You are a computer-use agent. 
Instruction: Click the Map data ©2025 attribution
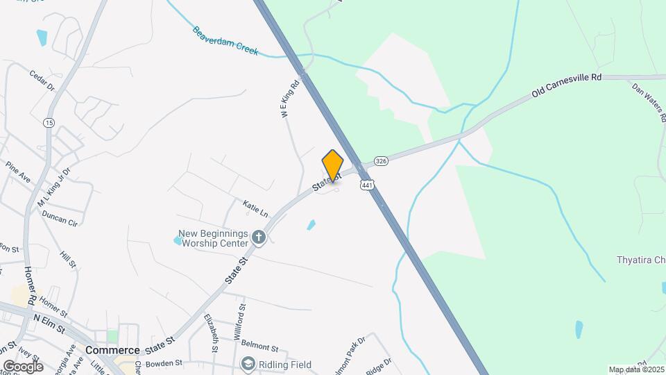[637, 370]
